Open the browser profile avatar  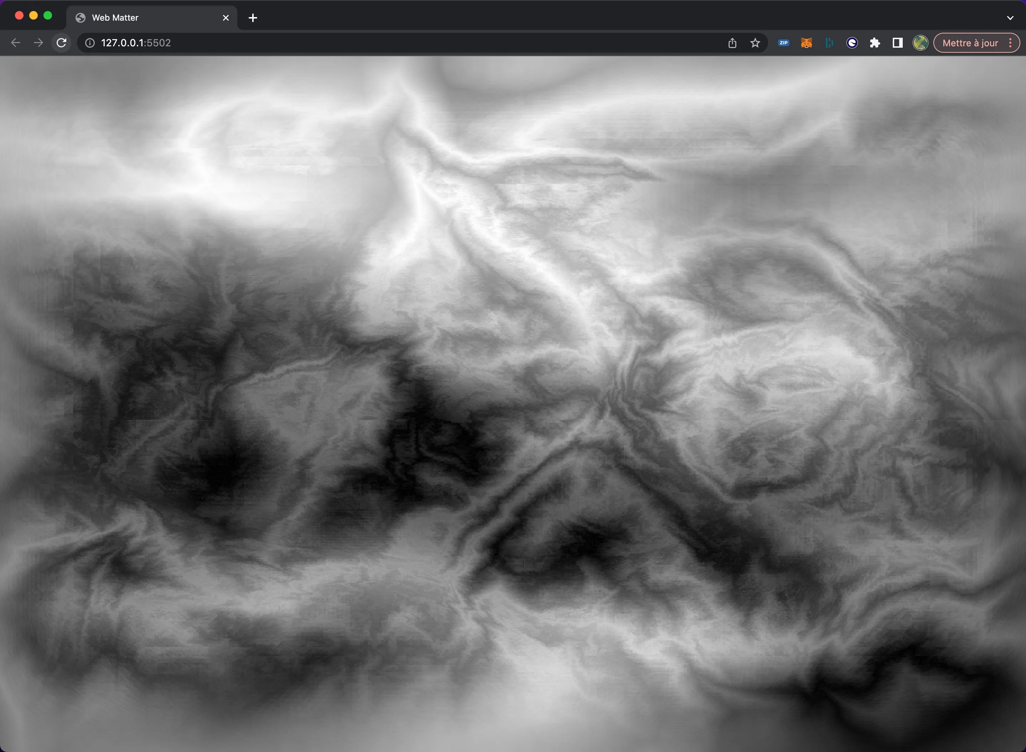click(x=920, y=42)
